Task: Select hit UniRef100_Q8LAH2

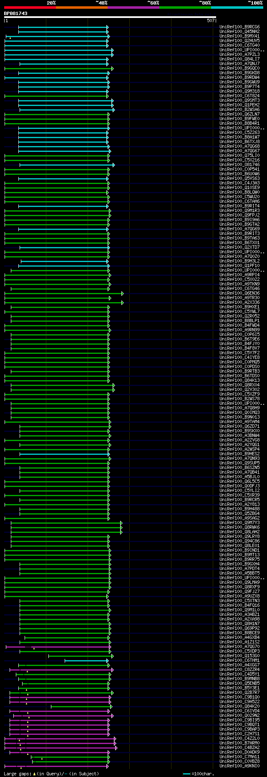Action: (x=239, y=532)
